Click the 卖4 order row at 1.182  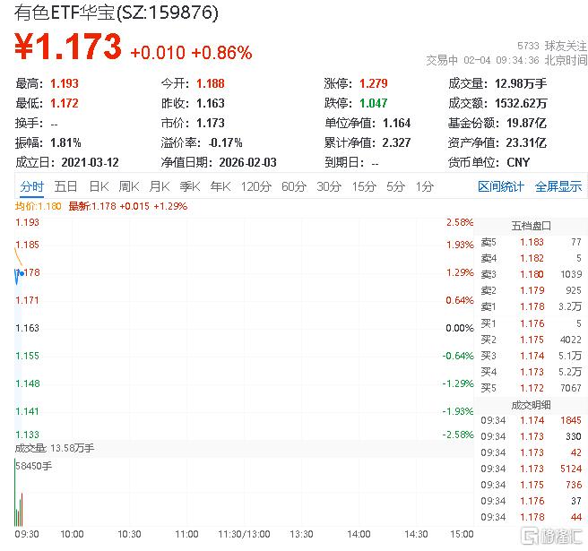click(x=531, y=258)
